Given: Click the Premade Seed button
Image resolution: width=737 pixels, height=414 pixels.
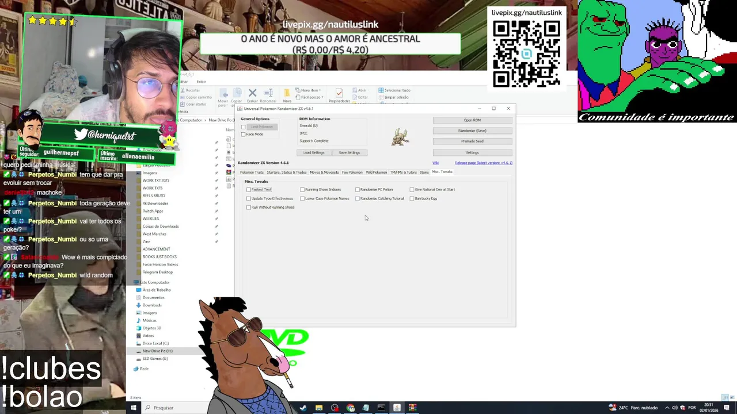Looking at the screenshot, I should (472, 141).
